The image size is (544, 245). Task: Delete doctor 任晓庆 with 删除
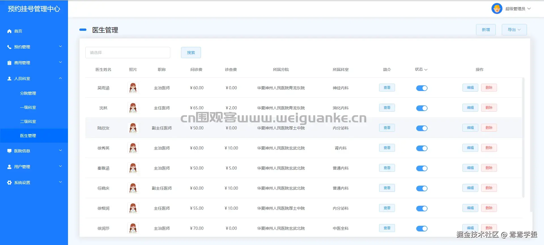(489, 188)
